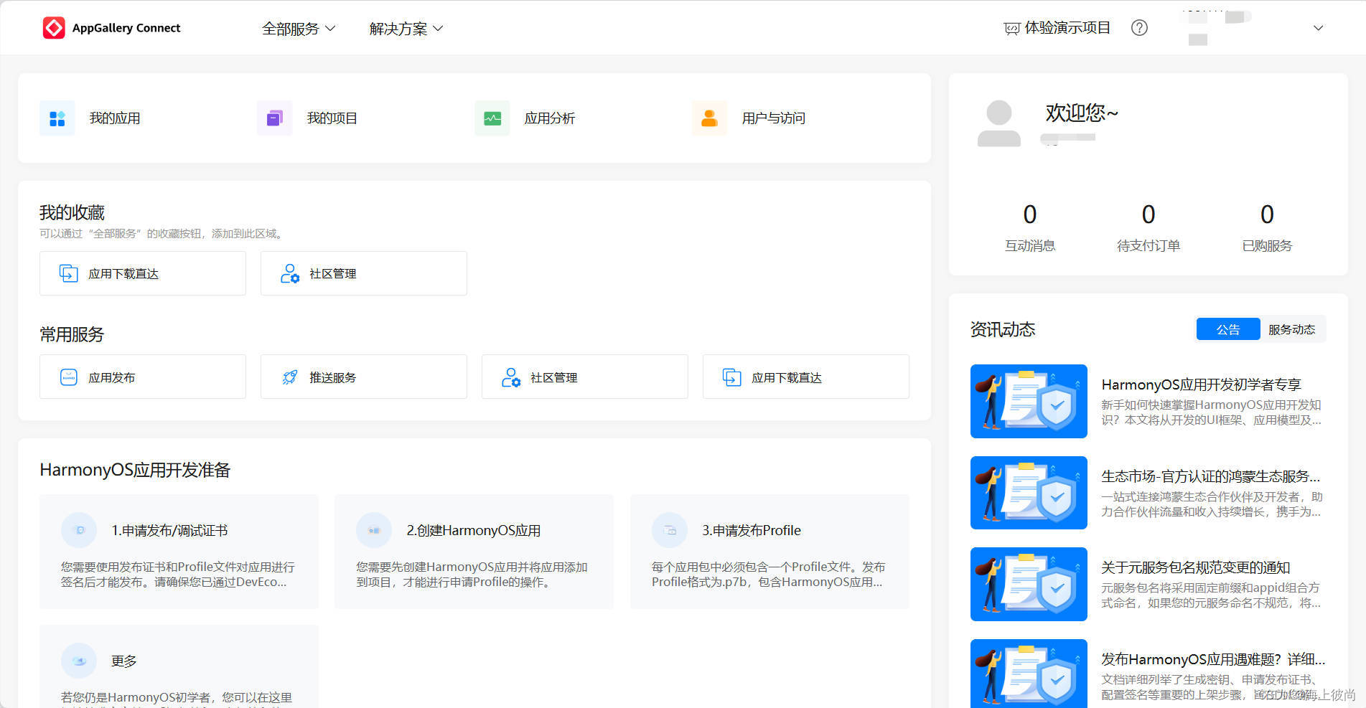1366x708 pixels.
Task: Click the 应用发布 icon in 常用服务
Action: point(68,377)
